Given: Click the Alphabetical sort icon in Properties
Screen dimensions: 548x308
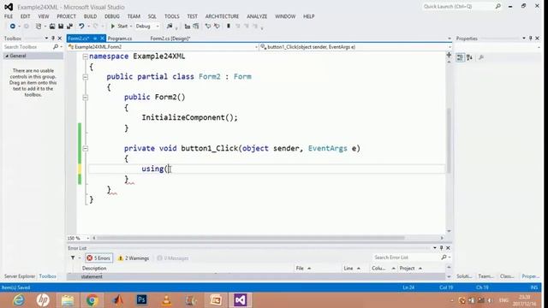Looking at the screenshot, I should coord(469,57).
